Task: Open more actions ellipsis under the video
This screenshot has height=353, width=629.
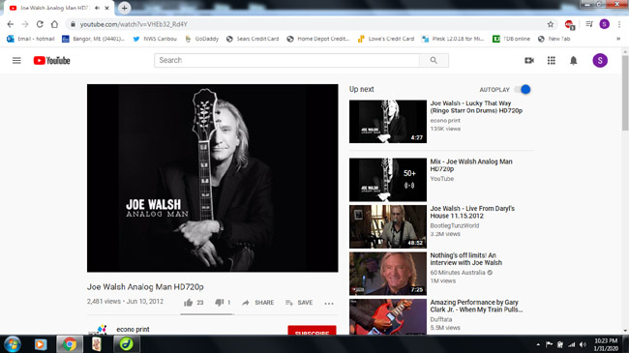Action: coord(329,304)
